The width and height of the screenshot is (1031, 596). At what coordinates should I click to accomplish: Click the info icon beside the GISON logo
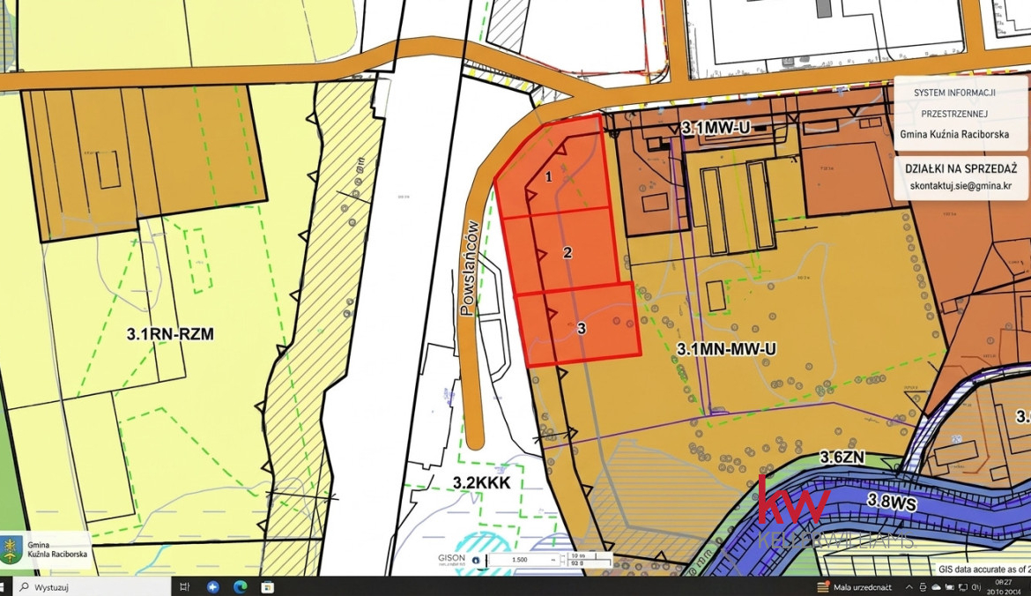[475, 561]
